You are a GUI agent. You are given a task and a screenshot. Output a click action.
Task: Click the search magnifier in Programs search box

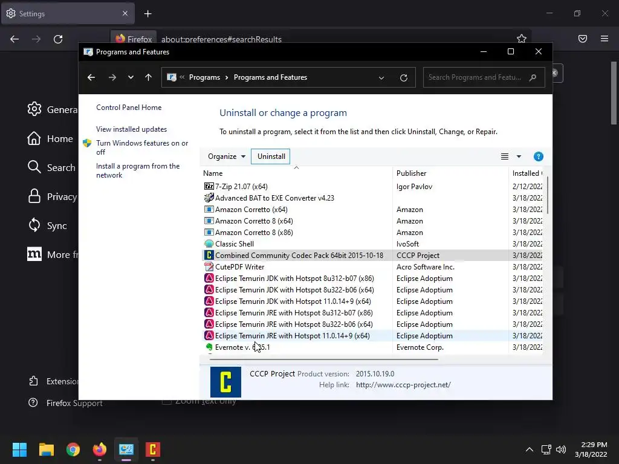tap(533, 77)
